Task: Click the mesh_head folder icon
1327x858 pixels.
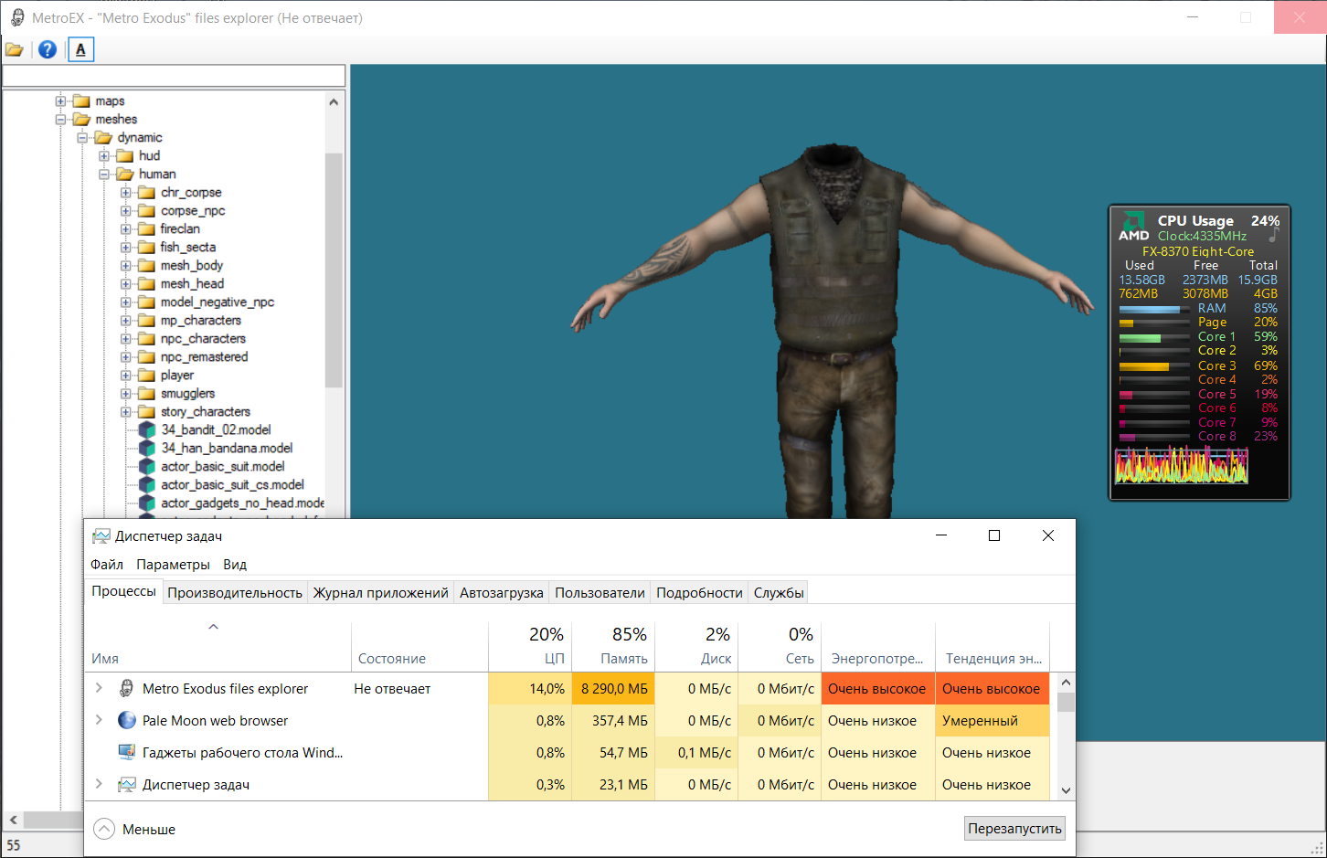Action: [146, 283]
